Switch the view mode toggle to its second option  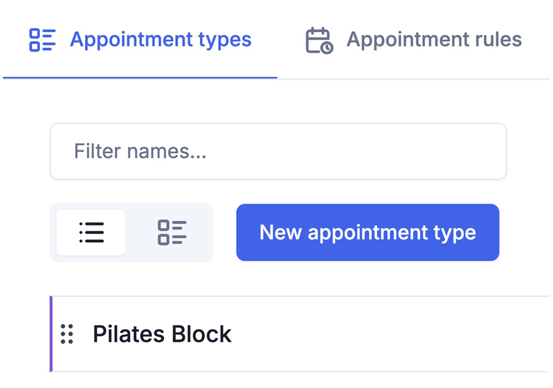pyautogui.click(x=172, y=232)
